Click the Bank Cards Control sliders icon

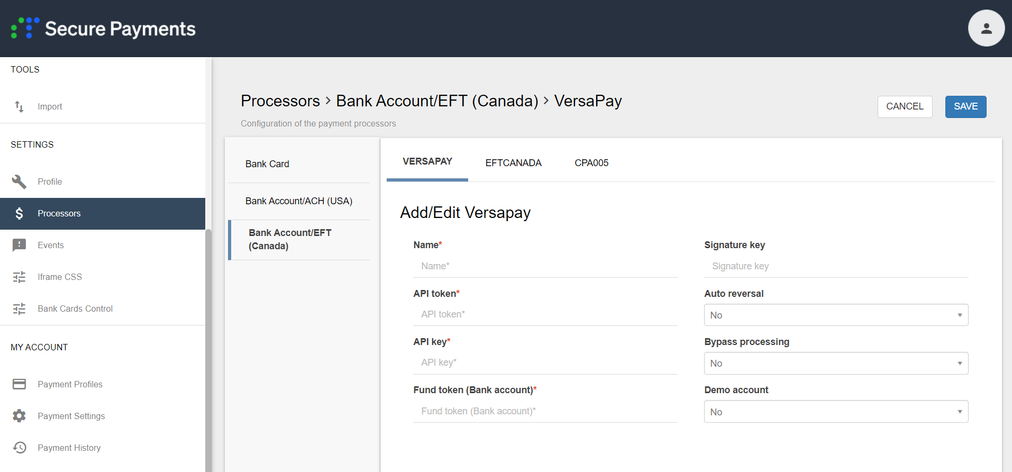[19, 308]
